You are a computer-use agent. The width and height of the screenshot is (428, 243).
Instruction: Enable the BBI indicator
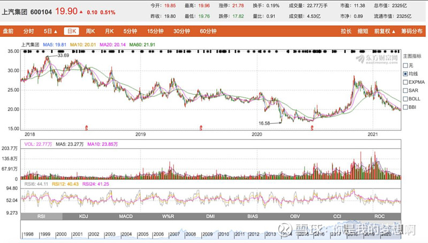pos(406,107)
